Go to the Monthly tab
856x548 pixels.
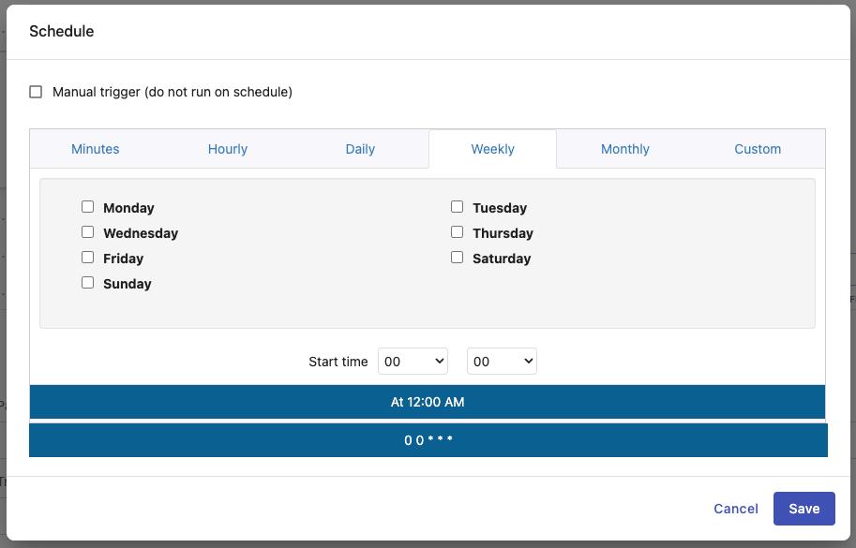click(x=625, y=149)
